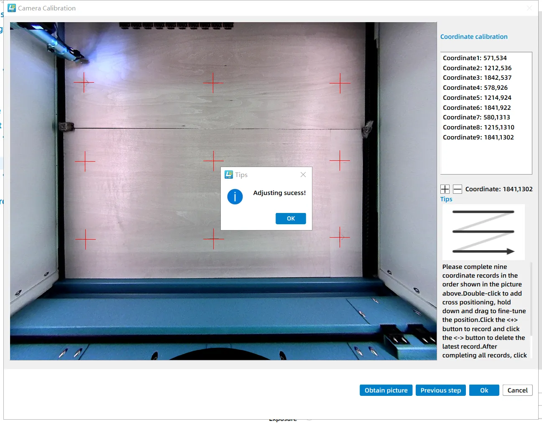Image resolution: width=542 pixels, height=423 pixels.
Task: Click the plus icon to record coordinate
Action: click(445, 189)
